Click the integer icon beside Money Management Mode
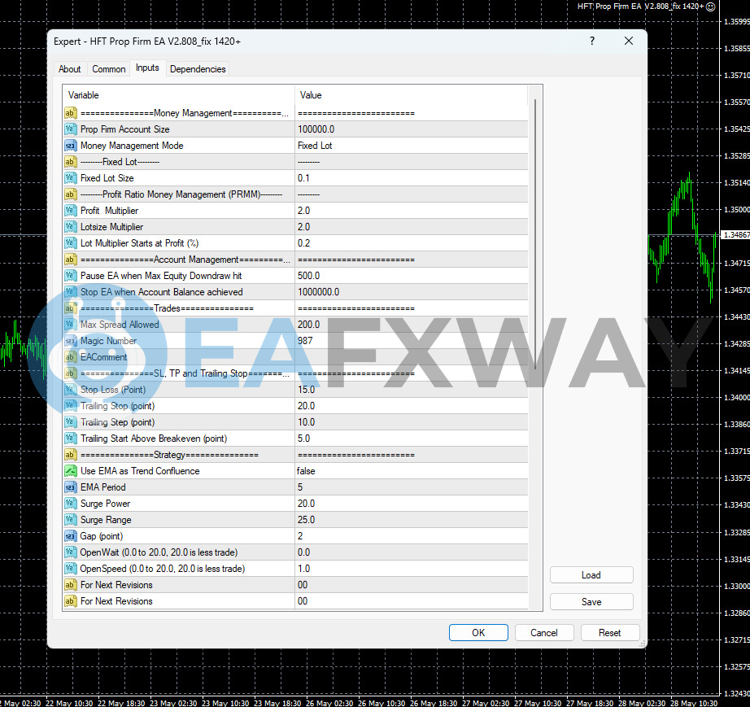This screenshot has width=750, height=707. pos(70,146)
